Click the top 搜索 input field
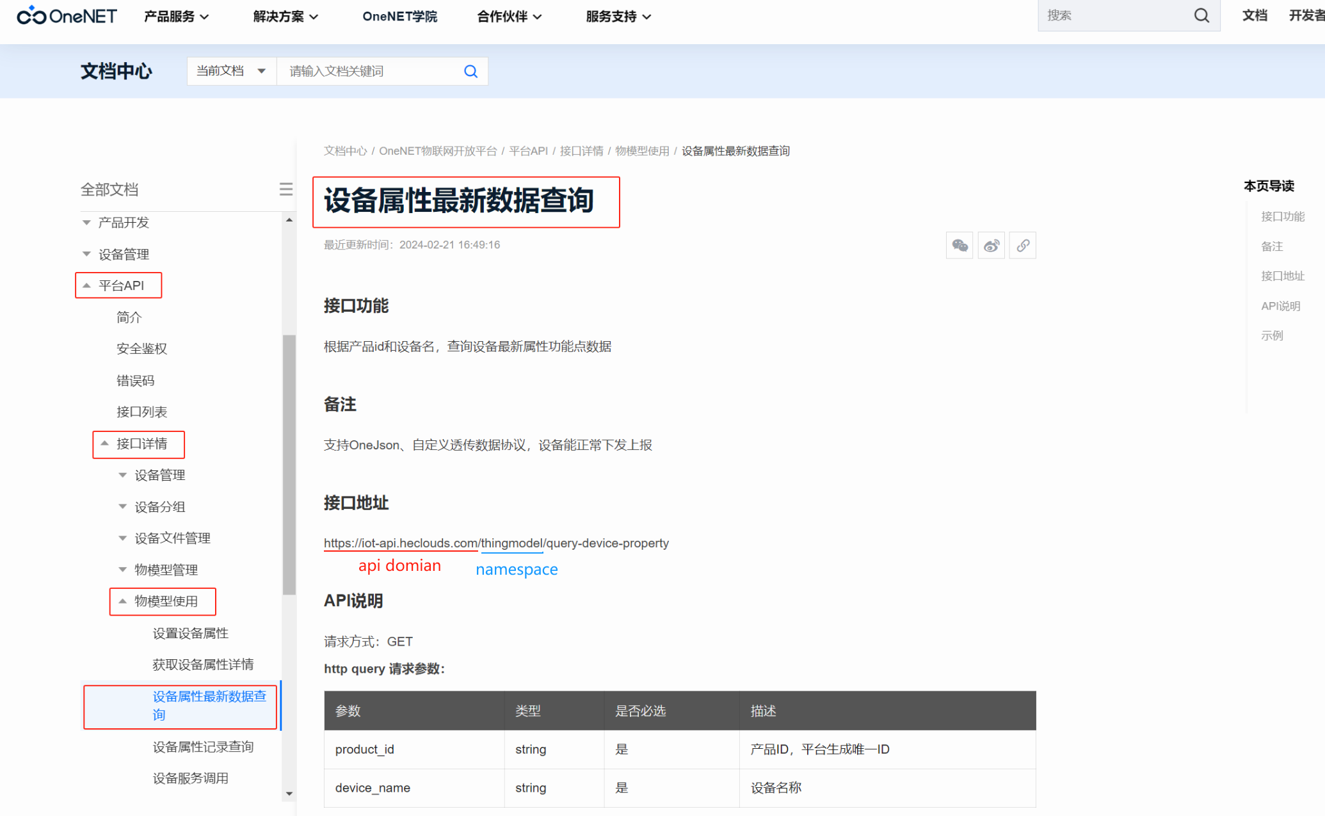This screenshot has width=1325, height=816. point(1114,15)
